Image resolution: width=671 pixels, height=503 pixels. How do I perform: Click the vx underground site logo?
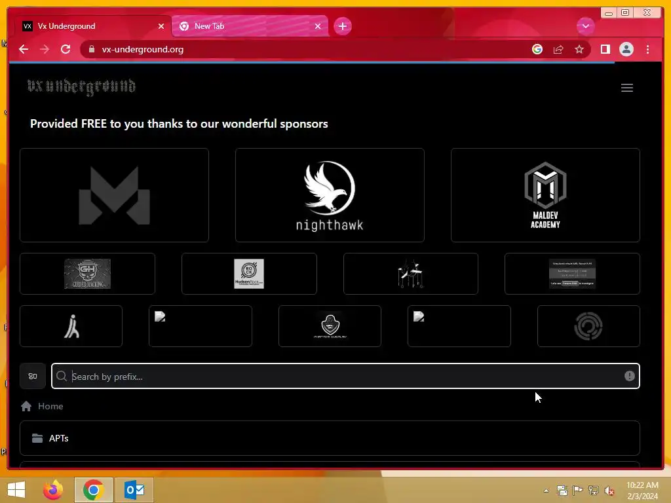(x=81, y=87)
